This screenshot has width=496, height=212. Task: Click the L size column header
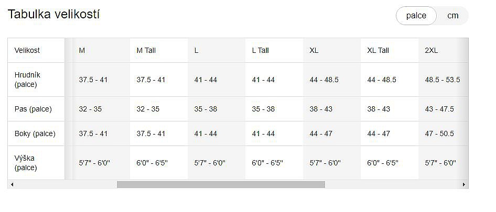[x=197, y=51]
